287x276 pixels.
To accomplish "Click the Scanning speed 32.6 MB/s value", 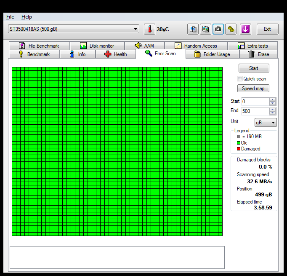I will 259,182.
